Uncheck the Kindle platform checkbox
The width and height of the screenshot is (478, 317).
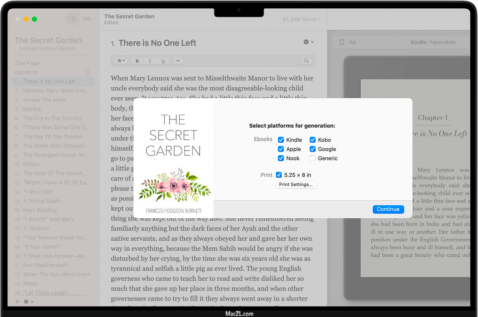coord(281,140)
